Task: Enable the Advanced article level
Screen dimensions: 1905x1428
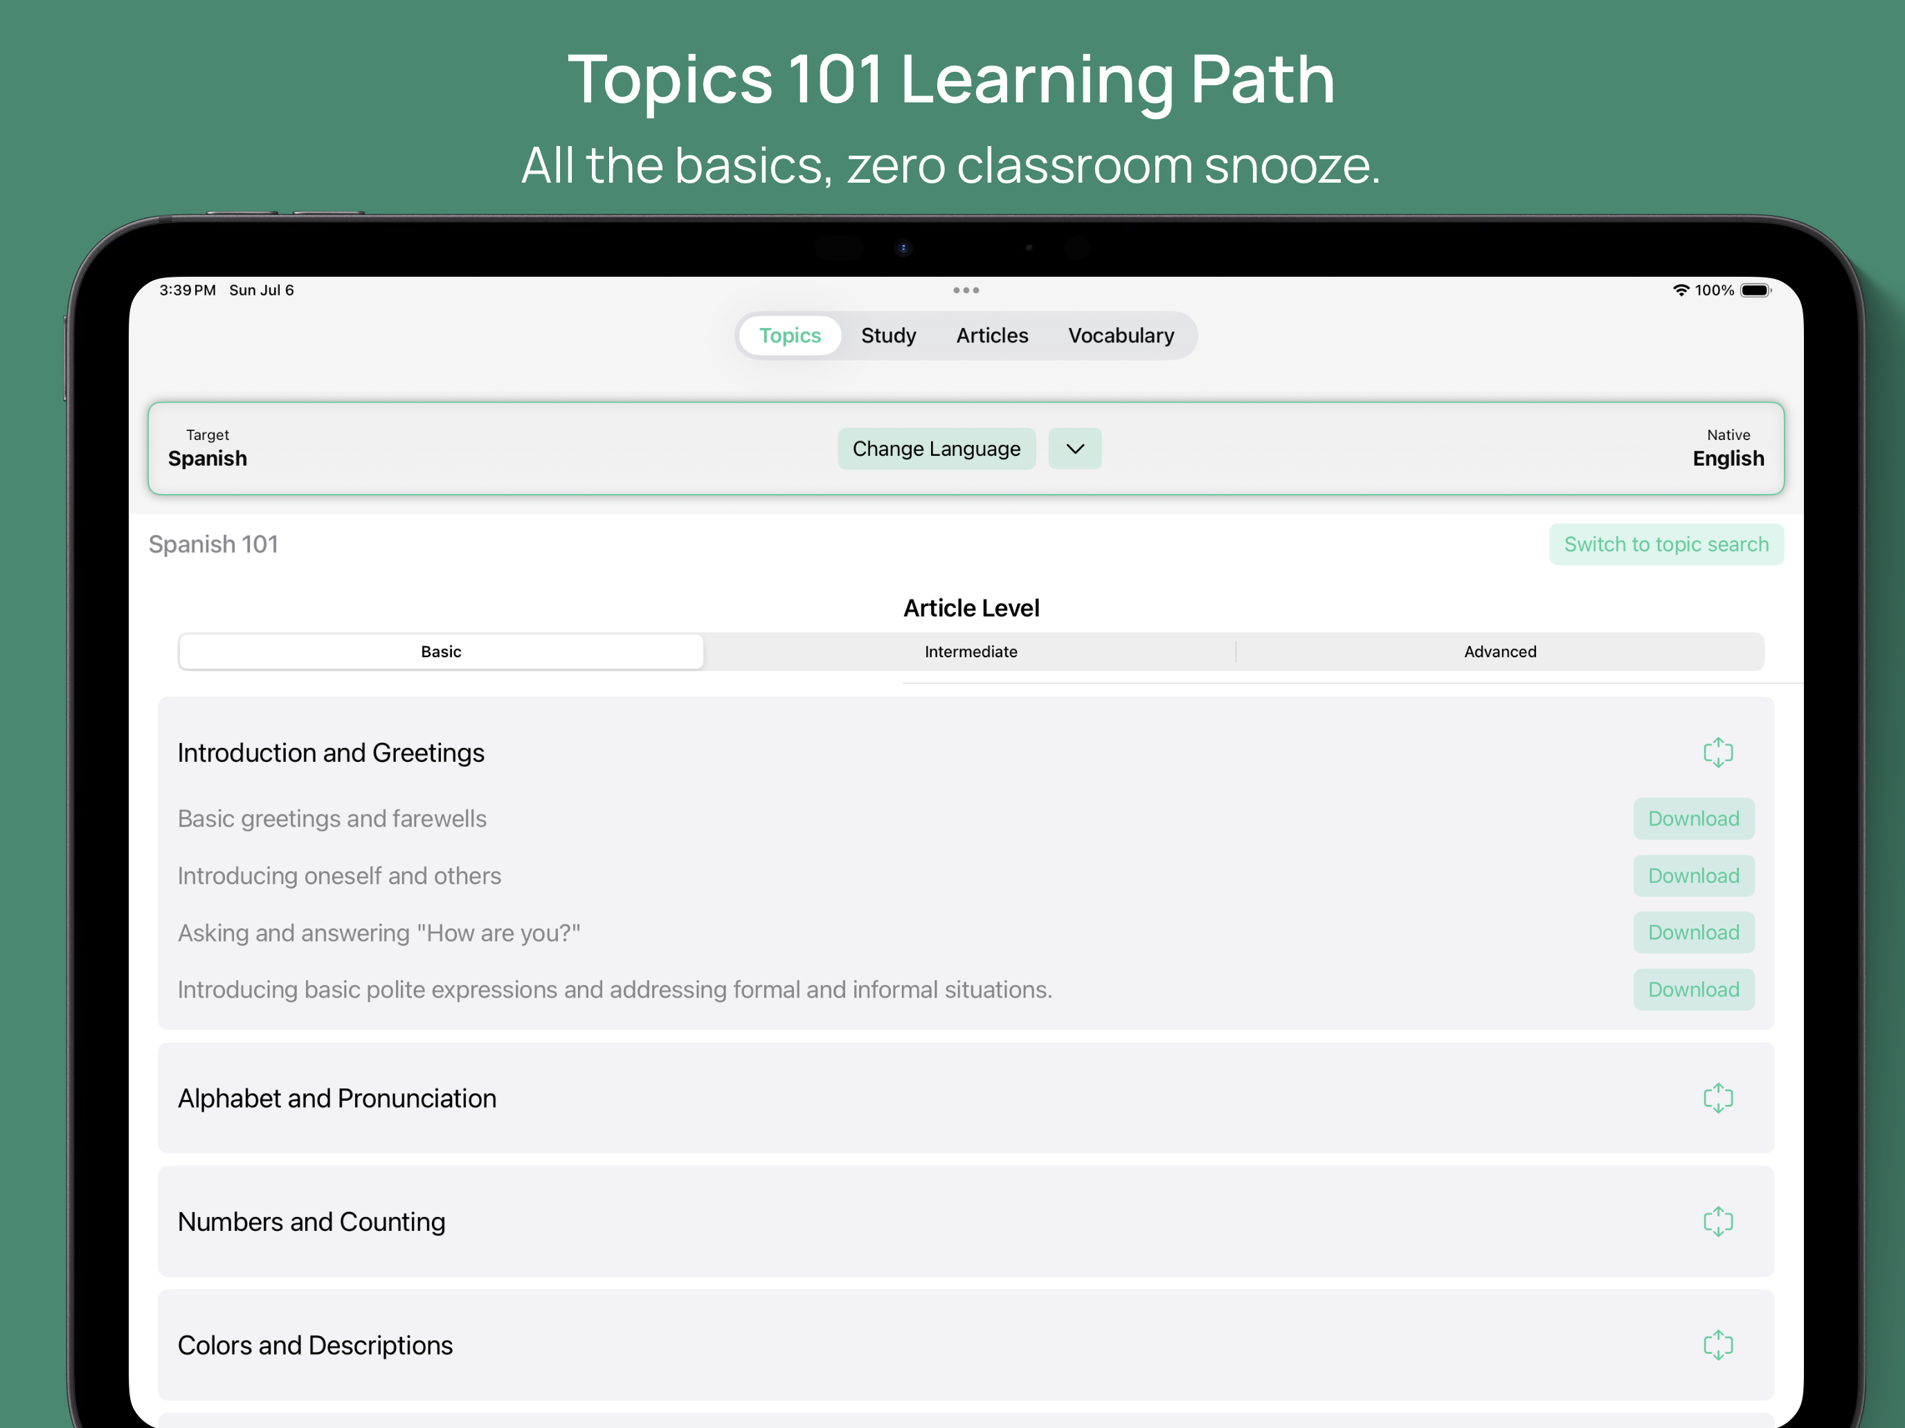Action: [1500, 652]
